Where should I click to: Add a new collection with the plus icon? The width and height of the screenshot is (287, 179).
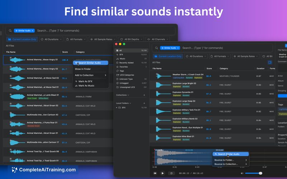pos(144,95)
